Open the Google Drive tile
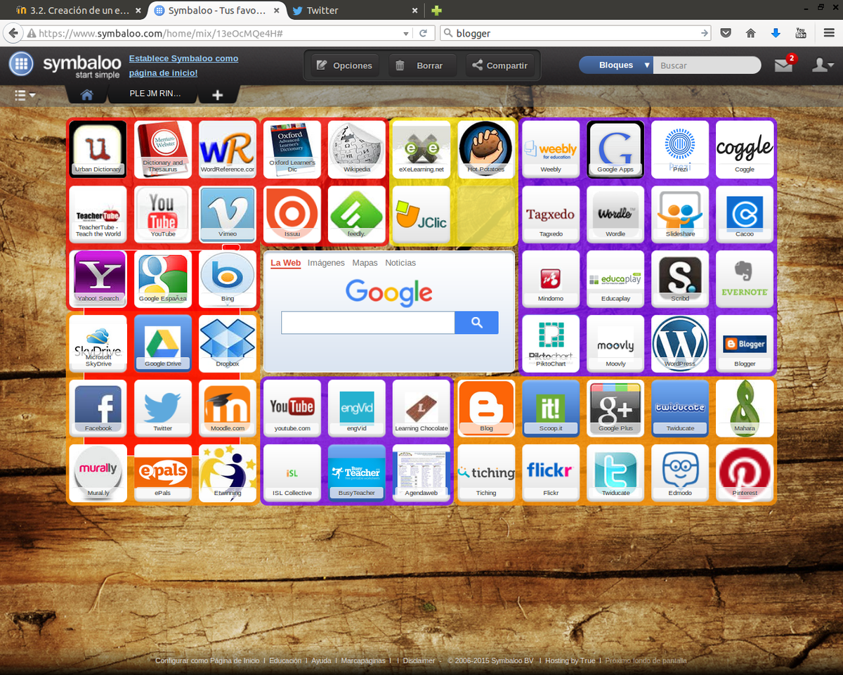Viewport: 843px width, 675px height. click(x=163, y=343)
